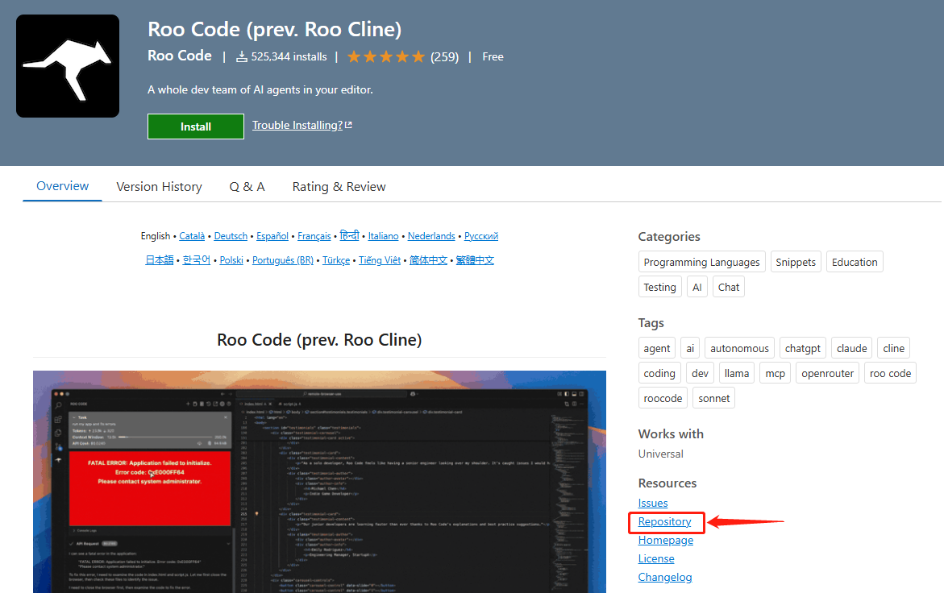Click the Roo Code kangaroo logo

point(68,66)
